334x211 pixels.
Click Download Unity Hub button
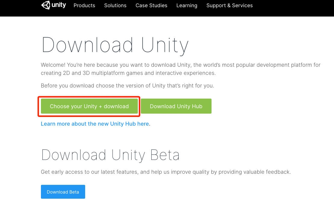(176, 106)
